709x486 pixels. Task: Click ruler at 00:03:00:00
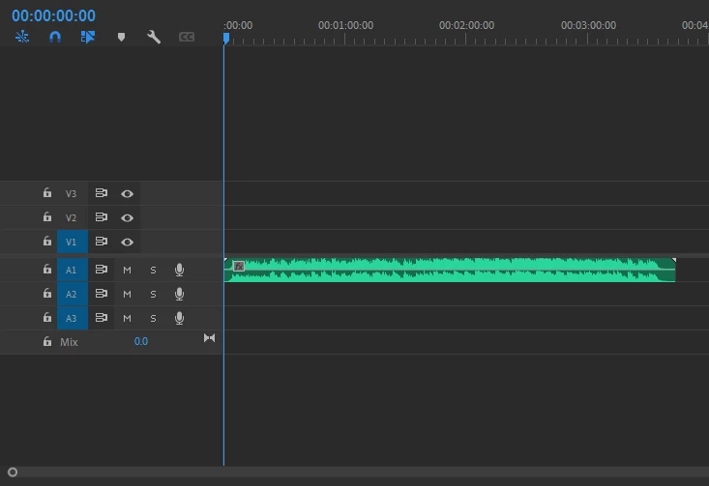pyautogui.click(x=588, y=25)
